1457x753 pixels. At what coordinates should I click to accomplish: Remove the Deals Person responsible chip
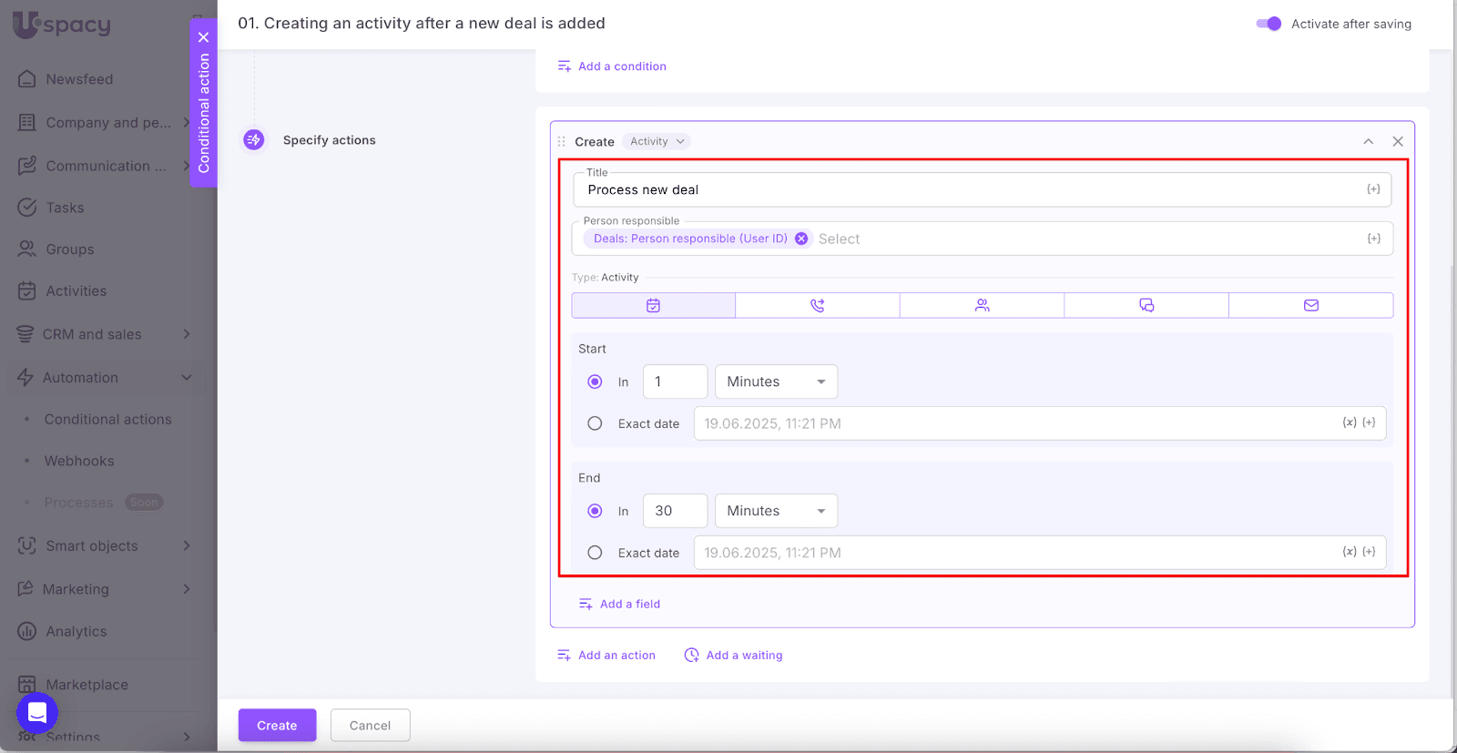pyautogui.click(x=801, y=239)
